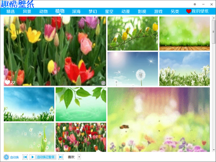Image resolution: width=216 pixels, height=162 pixels.
Task: Select the dandelion blue sky wallpaper
Action: click(133, 69)
